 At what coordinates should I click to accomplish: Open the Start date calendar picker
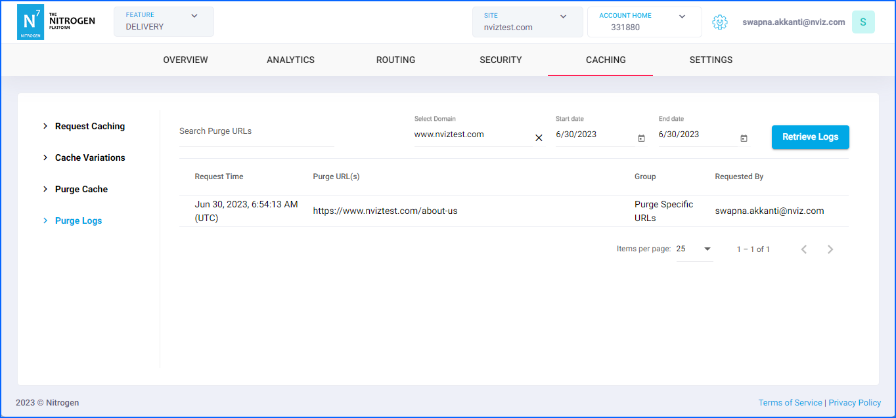(641, 138)
